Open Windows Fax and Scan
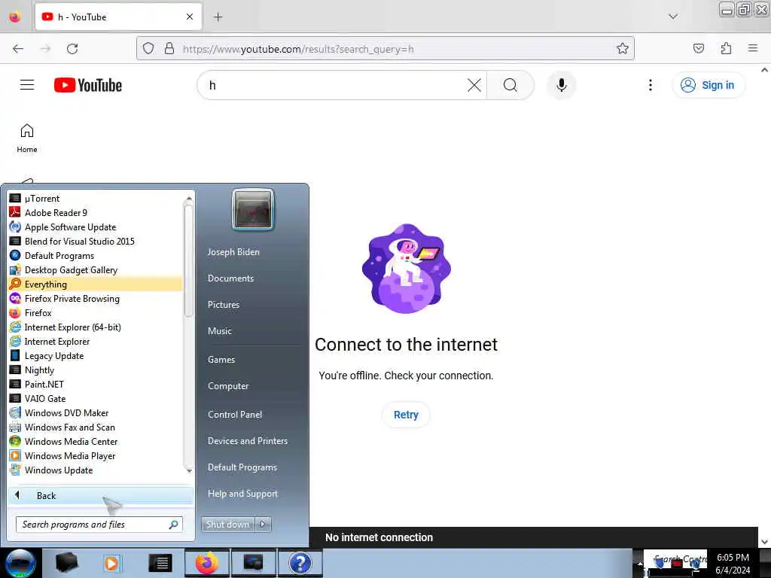The height and width of the screenshot is (578, 771). tap(96, 427)
